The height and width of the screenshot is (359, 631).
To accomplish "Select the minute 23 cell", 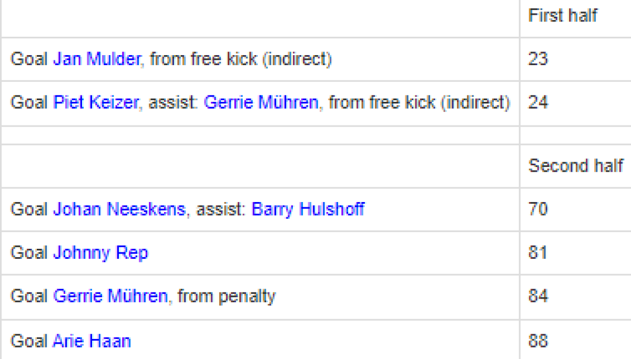I will point(538,59).
